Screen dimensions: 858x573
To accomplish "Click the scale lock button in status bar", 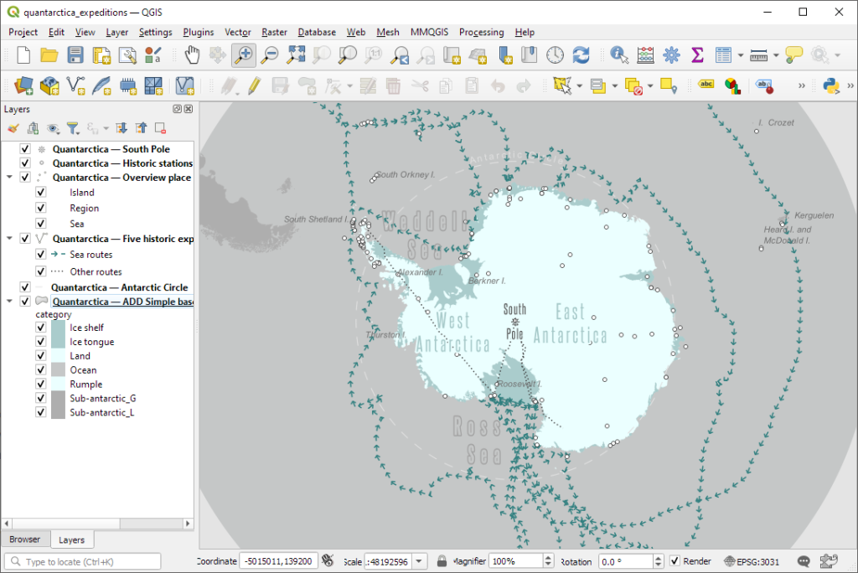I will (x=442, y=561).
